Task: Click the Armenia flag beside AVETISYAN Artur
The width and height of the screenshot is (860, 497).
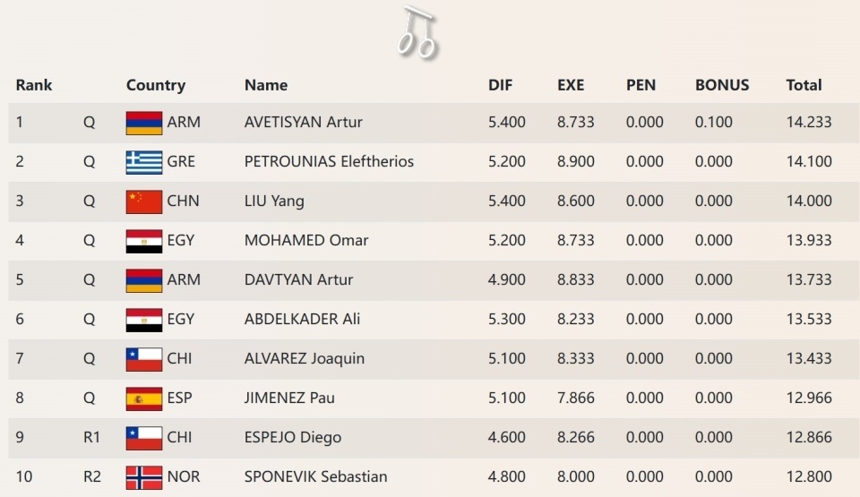Action: click(144, 123)
